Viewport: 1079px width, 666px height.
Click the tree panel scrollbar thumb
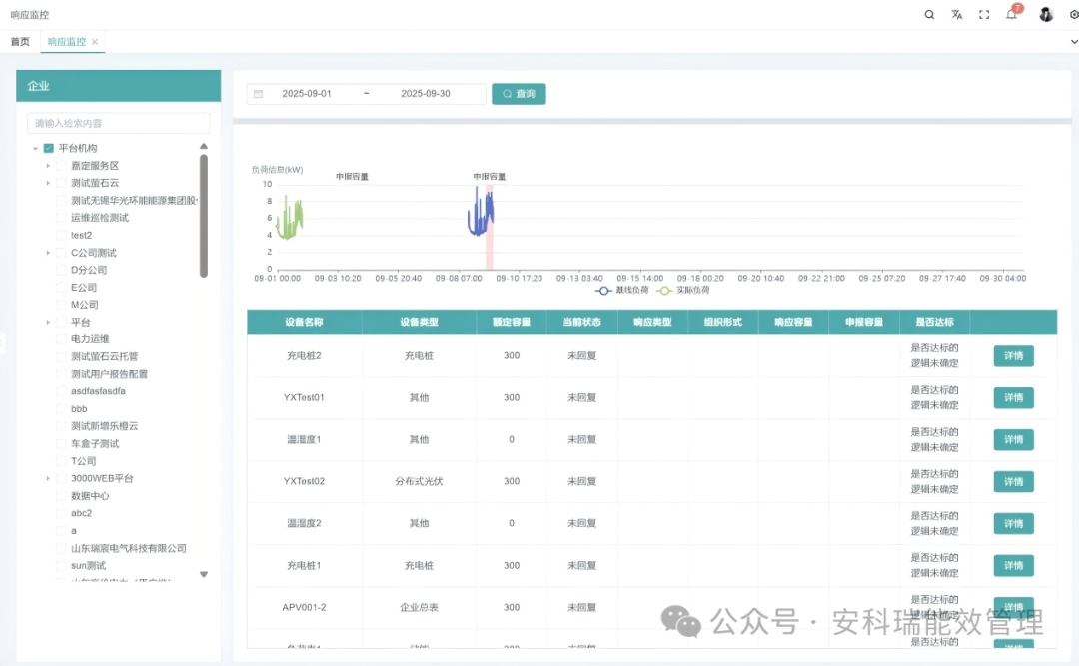pos(204,216)
